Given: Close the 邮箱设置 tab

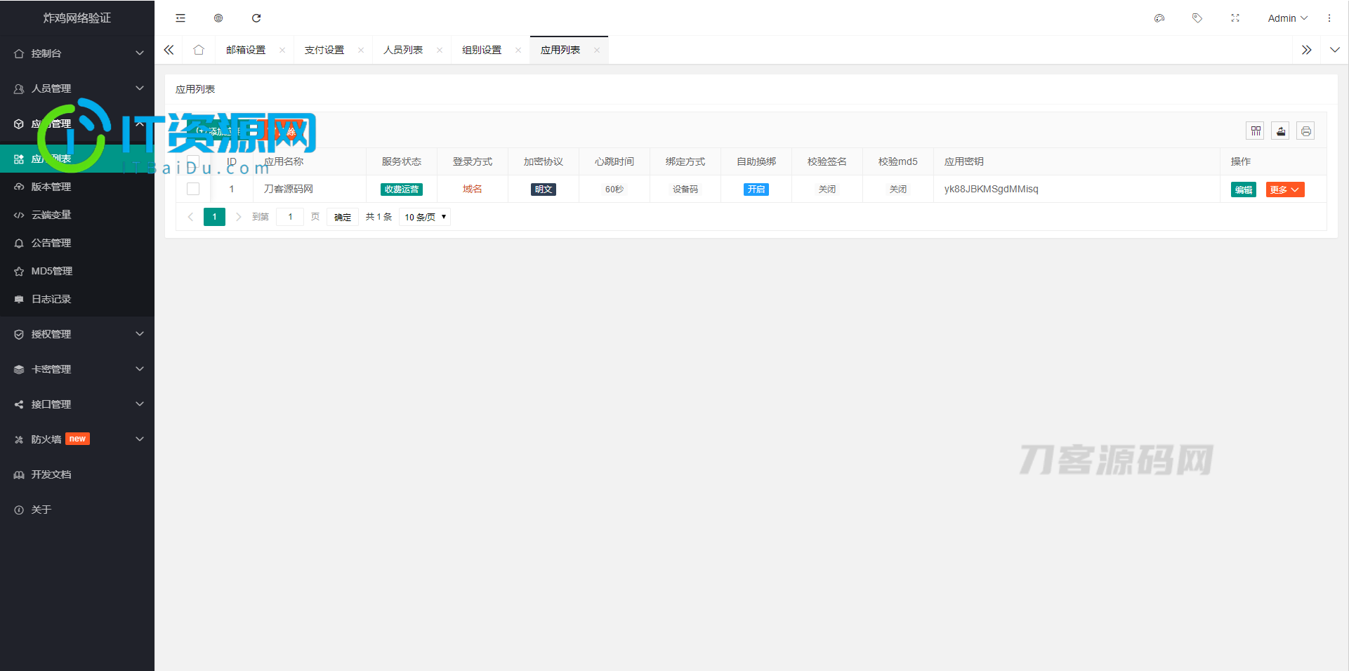Looking at the screenshot, I should (282, 50).
